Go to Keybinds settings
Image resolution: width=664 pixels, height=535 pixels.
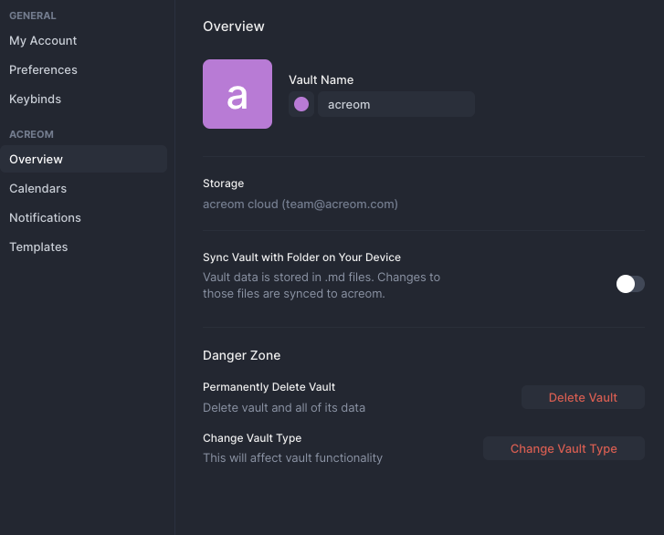coord(35,99)
